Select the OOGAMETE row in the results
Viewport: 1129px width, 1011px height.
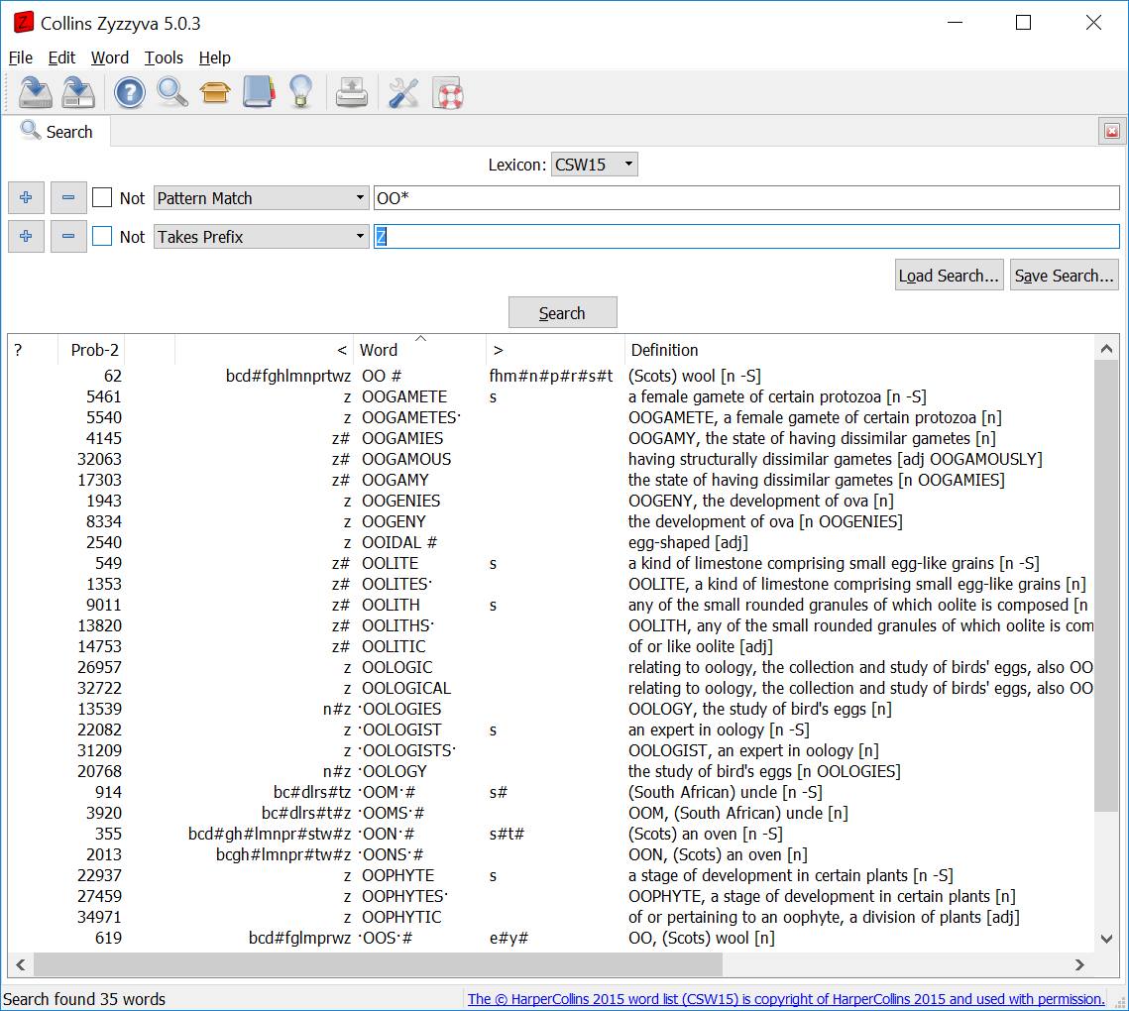point(551,396)
